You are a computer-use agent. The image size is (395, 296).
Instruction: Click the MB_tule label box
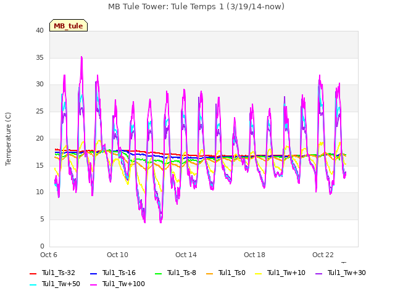click(69, 25)
